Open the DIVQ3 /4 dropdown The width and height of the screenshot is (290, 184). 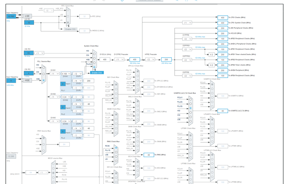click(77, 128)
